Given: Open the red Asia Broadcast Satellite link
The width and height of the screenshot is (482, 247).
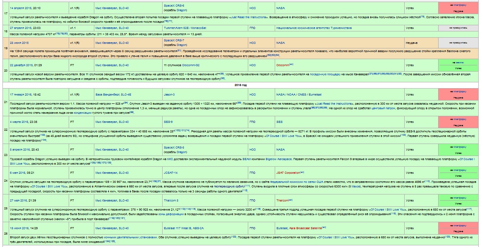Looking at the screenshot, I should 305,228.
